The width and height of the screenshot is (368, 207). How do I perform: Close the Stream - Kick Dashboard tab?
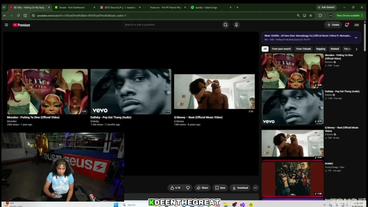(x=94, y=7)
